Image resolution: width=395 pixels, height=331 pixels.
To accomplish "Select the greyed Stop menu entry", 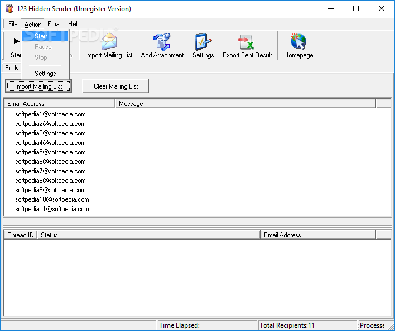I will pos(45,57).
